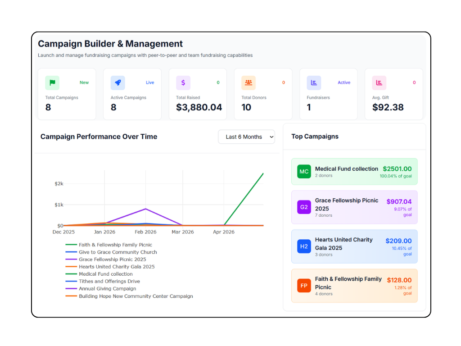Toggle Medical Fund collection legend series
The image size is (461, 346).
click(x=99, y=274)
